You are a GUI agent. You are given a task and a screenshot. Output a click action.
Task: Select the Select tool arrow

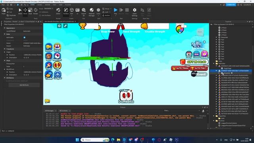[20, 12]
